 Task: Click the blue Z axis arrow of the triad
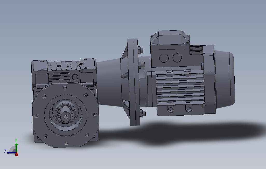pos(11,153)
